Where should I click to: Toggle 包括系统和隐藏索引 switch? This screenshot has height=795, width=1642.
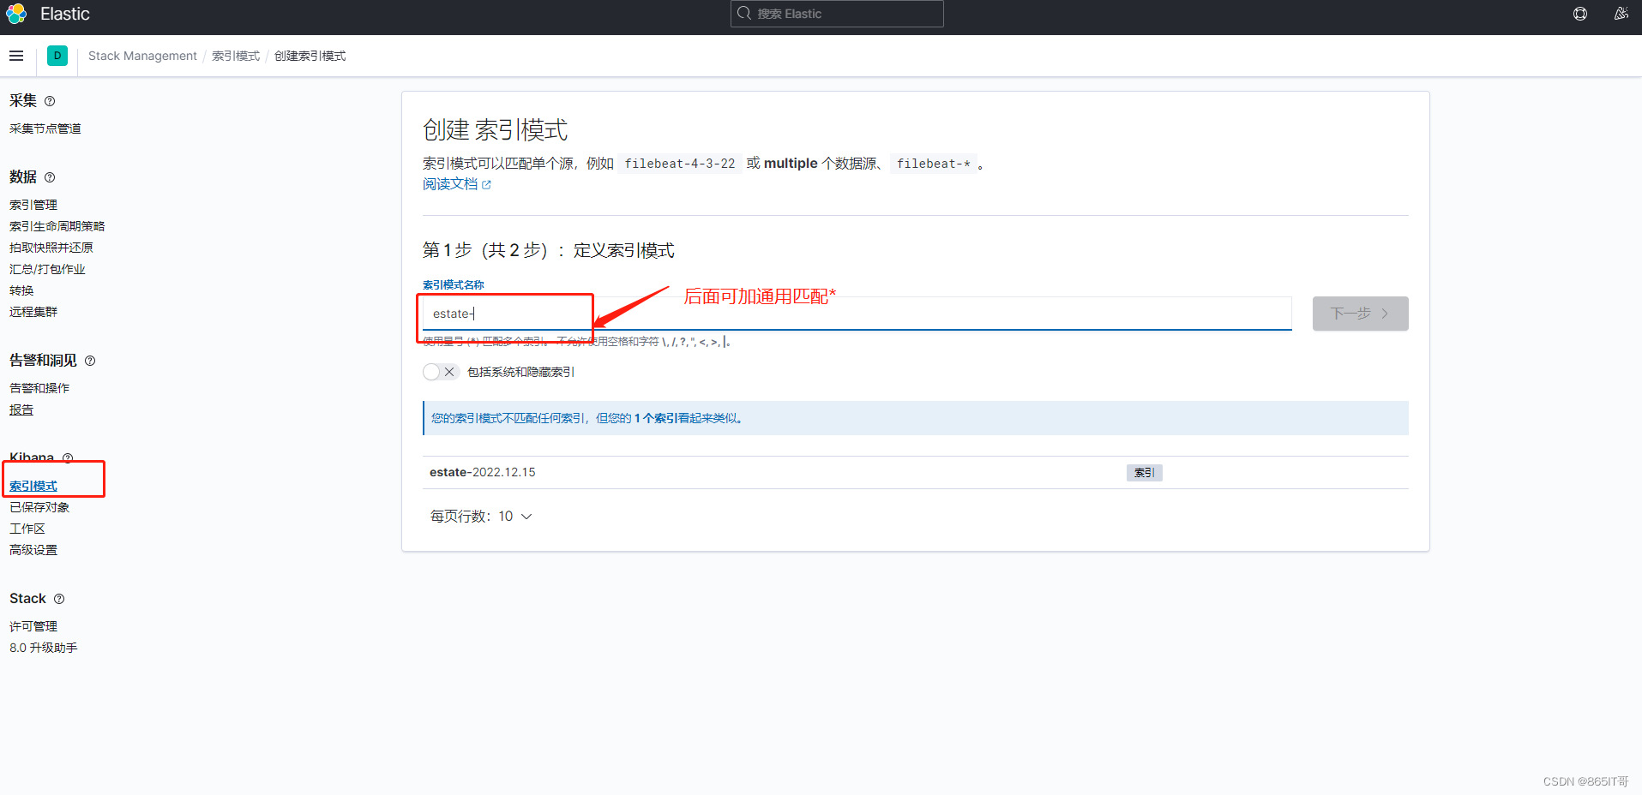pyautogui.click(x=441, y=372)
